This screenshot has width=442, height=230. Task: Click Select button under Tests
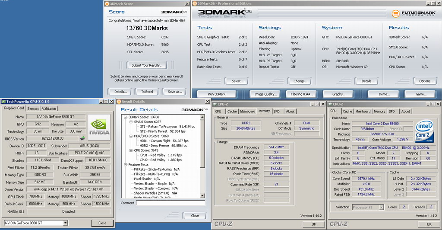[x=237, y=81]
